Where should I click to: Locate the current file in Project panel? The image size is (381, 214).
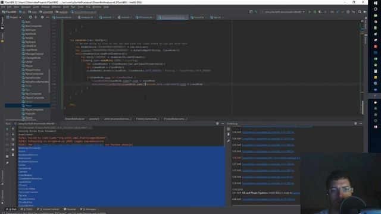30,17
